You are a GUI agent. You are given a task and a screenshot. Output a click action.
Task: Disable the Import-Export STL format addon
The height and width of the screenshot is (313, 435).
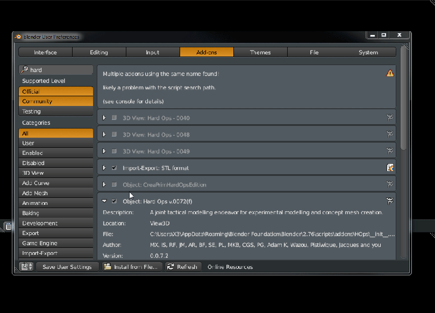[114, 168]
